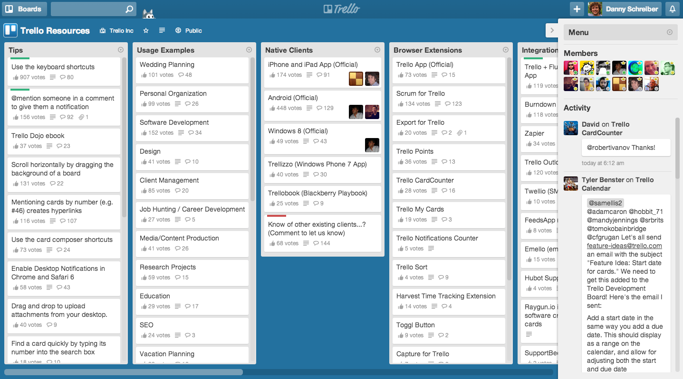Screen dimensions: 683x379
Task: Open the Vacation Planning card
Action: [192, 356]
